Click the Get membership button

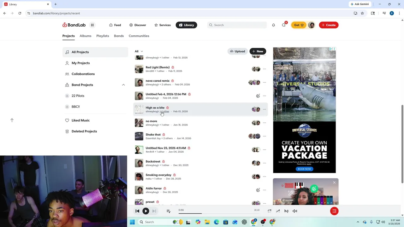click(x=299, y=25)
